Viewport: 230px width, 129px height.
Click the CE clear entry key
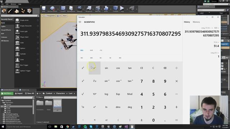[x=142, y=68]
